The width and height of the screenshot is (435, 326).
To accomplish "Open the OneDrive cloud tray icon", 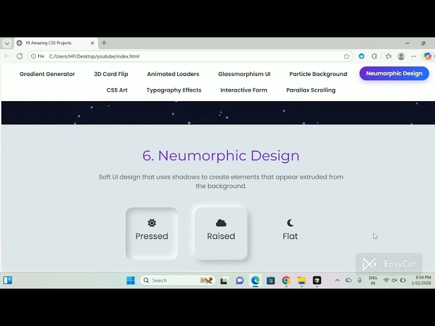I will coord(349,280).
